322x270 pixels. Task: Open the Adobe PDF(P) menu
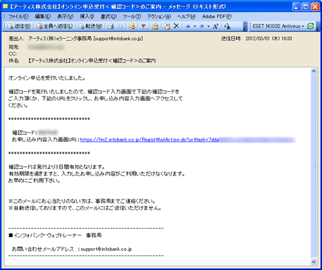pyautogui.click(x=217, y=17)
